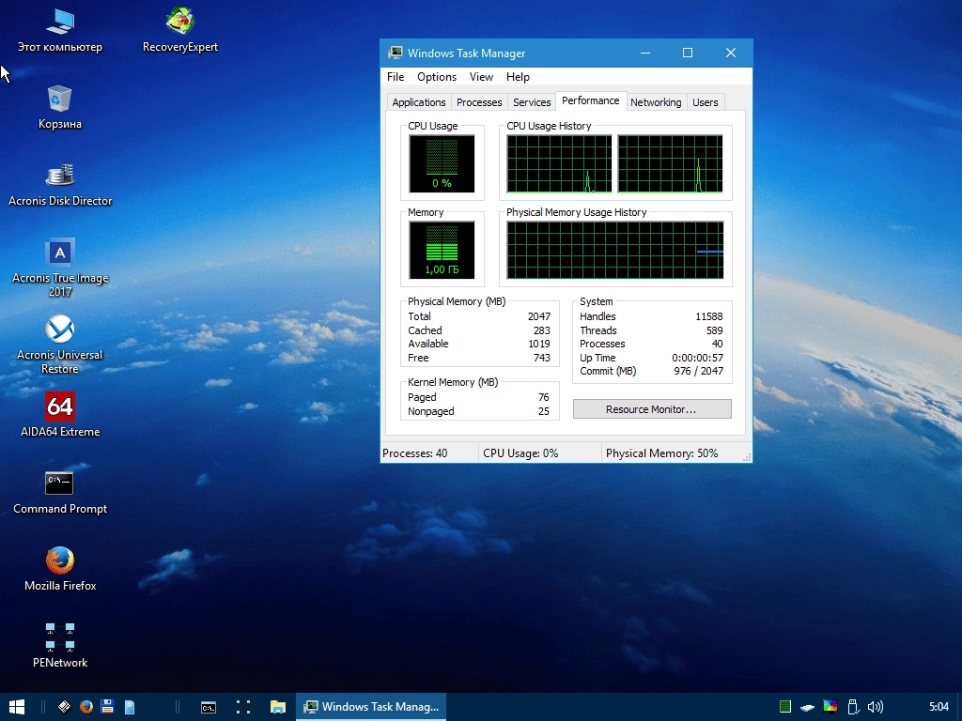Click the Available value 1019
The image size is (962, 721).
coord(539,344)
